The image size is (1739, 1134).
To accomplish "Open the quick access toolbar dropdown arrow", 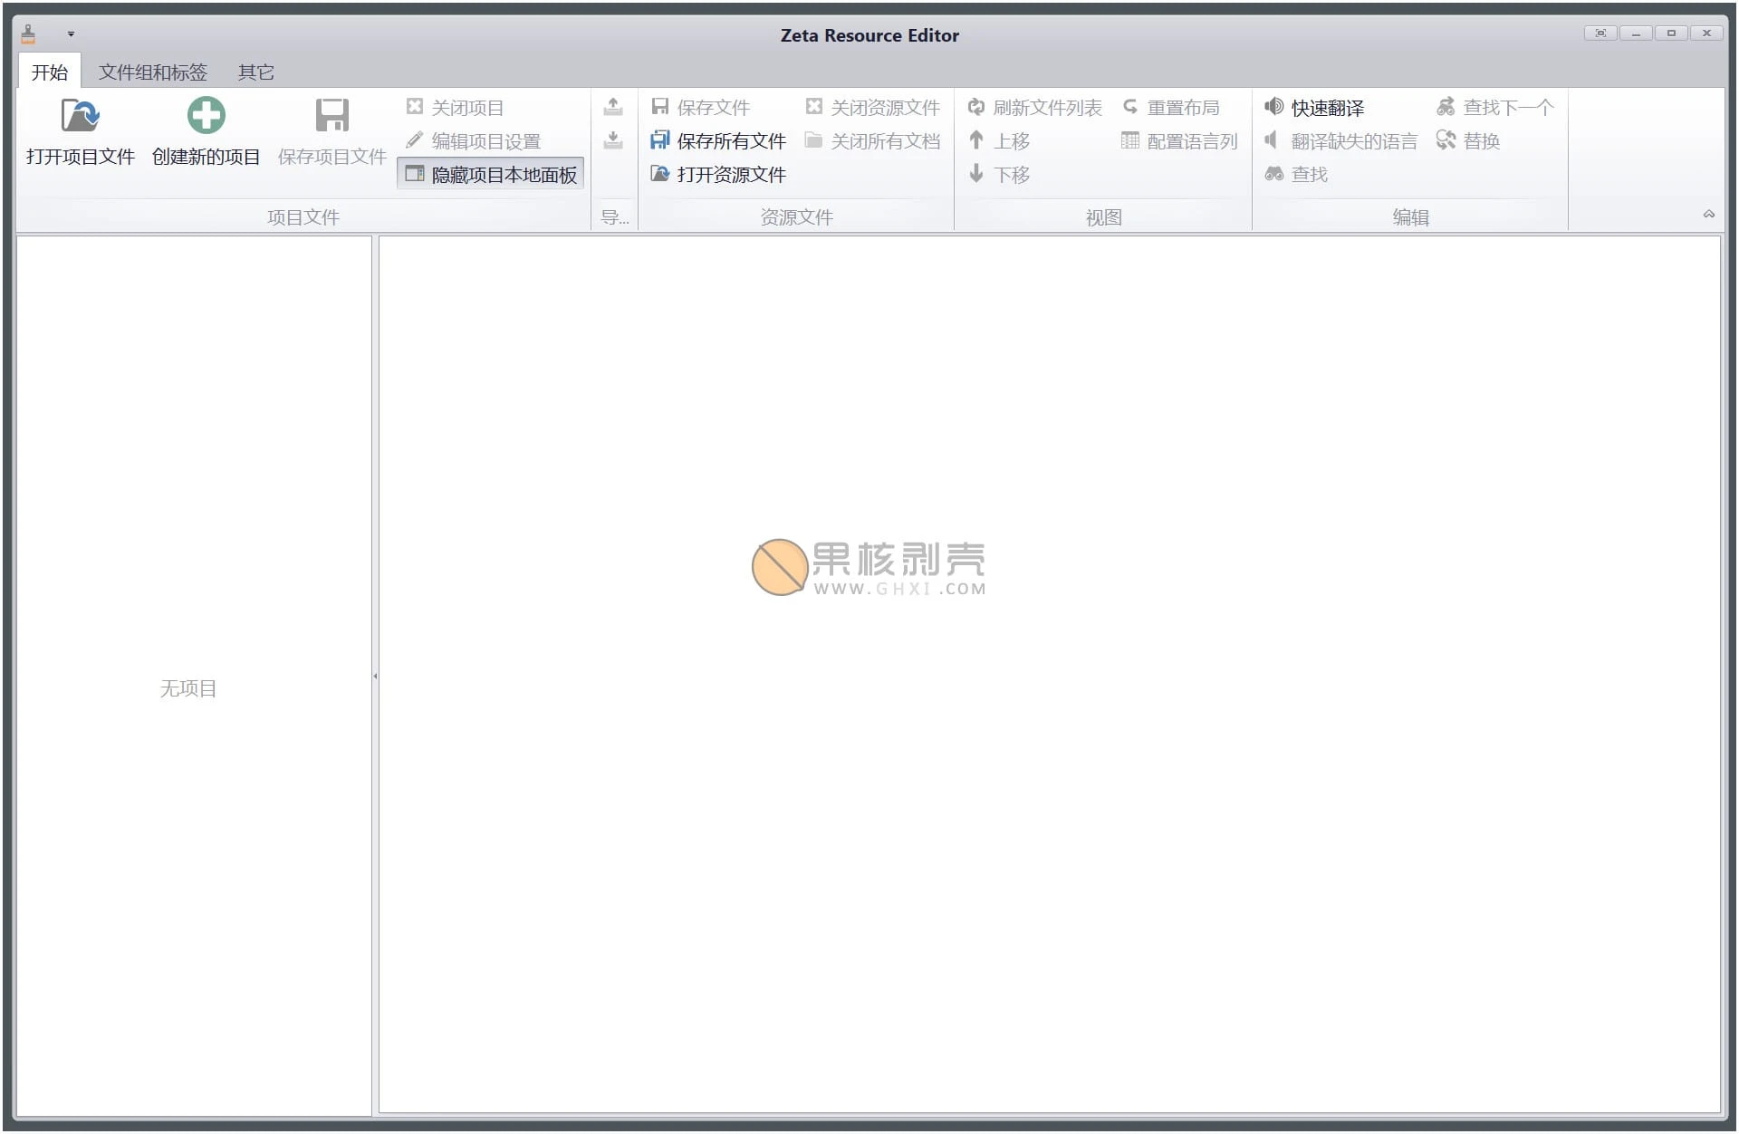I will pos(71,34).
